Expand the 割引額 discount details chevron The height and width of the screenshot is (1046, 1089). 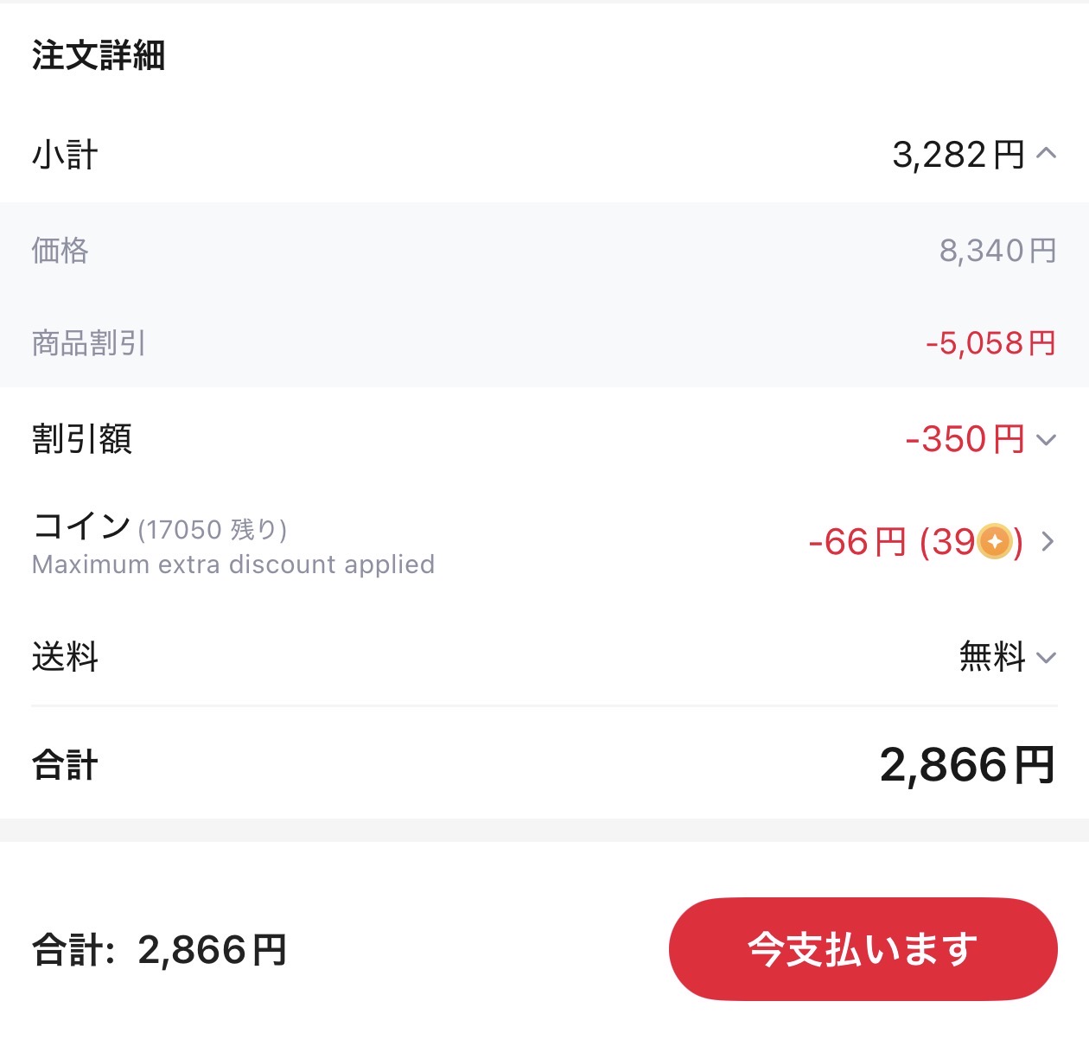1046,440
